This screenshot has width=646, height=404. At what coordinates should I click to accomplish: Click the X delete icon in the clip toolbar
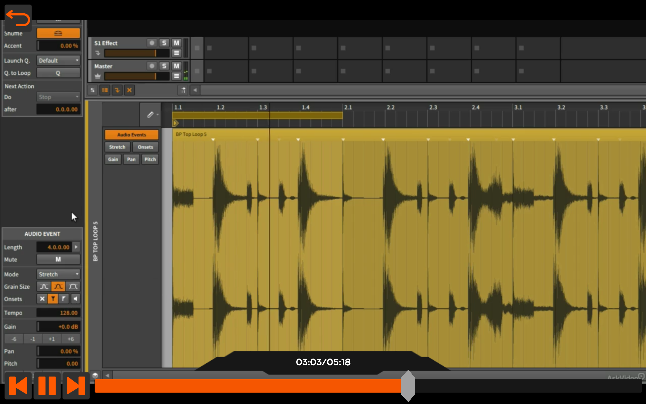tap(129, 90)
